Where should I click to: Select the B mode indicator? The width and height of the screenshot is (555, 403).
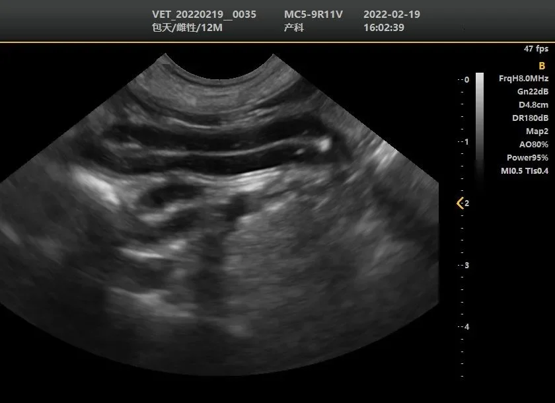pyautogui.click(x=542, y=66)
